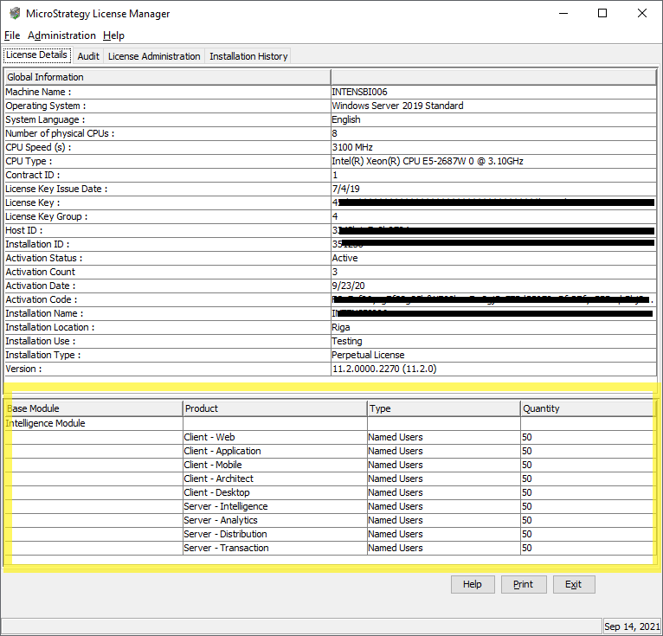Select the Host ID label

click(x=24, y=230)
